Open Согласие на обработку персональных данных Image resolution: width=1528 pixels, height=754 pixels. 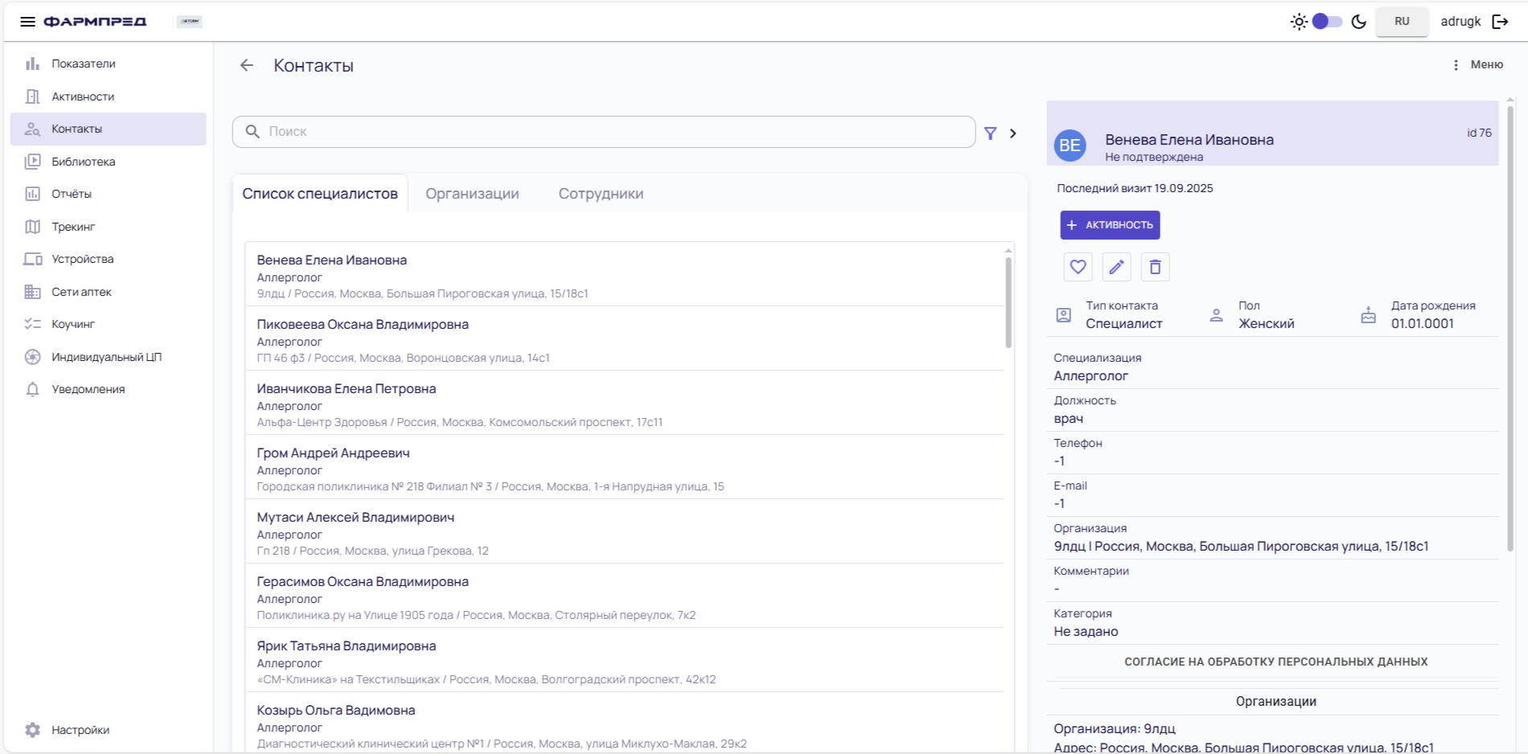(1275, 662)
